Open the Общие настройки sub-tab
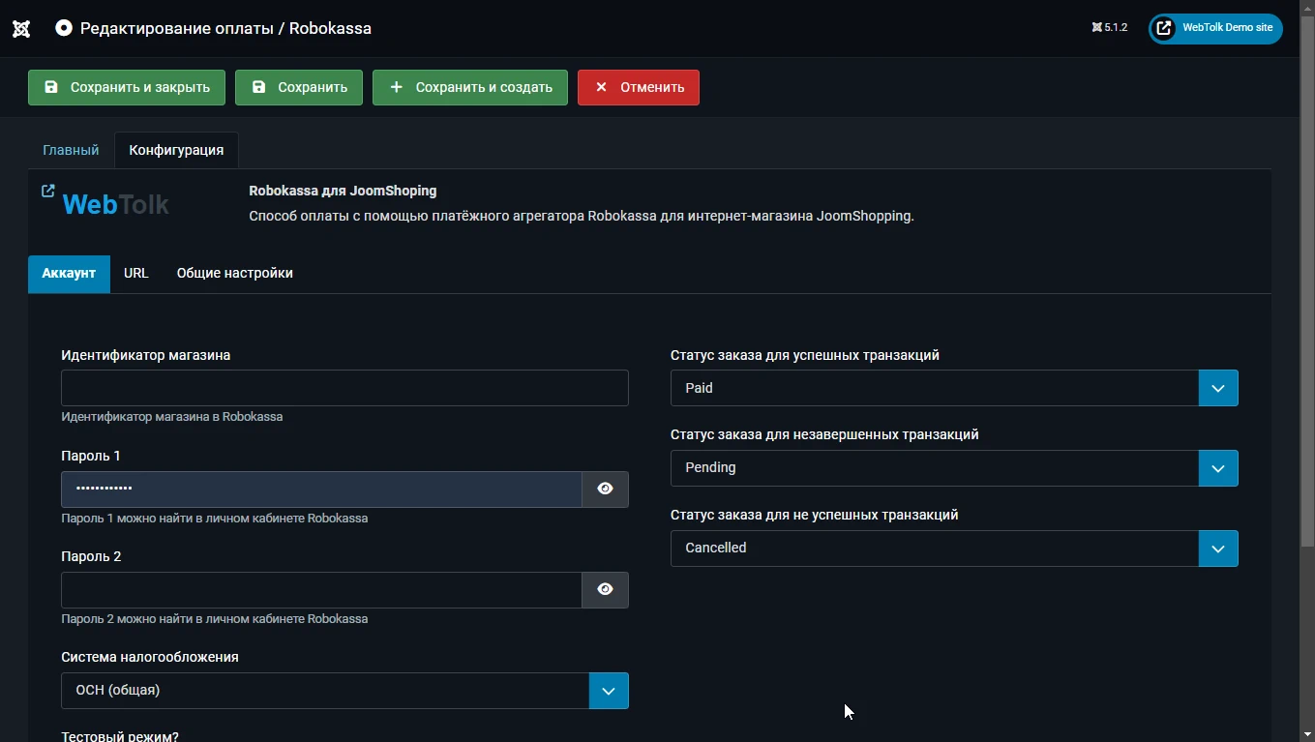1315x742 pixels. pos(235,274)
